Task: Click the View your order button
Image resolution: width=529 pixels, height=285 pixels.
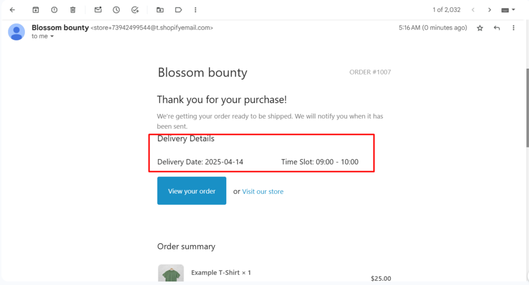Action: 192,191
